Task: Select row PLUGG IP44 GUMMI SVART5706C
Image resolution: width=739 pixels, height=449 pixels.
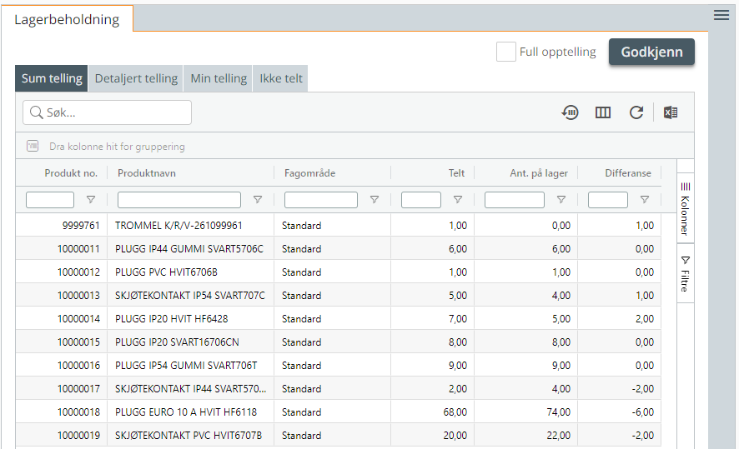Action: coord(339,248)
